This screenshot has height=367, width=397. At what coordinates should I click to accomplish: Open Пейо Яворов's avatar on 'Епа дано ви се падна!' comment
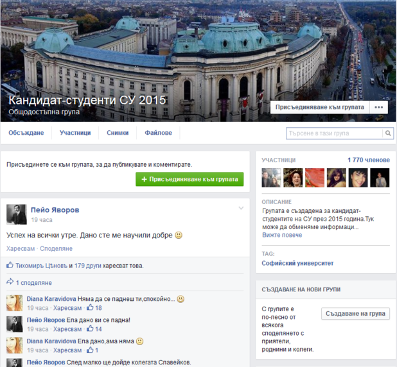tap(15, 324)
